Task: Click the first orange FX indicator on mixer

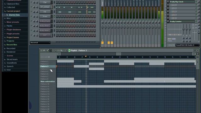Action: (x=102, y=43)
